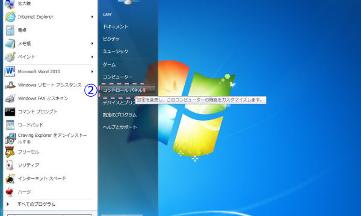Click the Start menu search field
The width and height of the screenshot is (361, 216).
(x=49, y=215)
